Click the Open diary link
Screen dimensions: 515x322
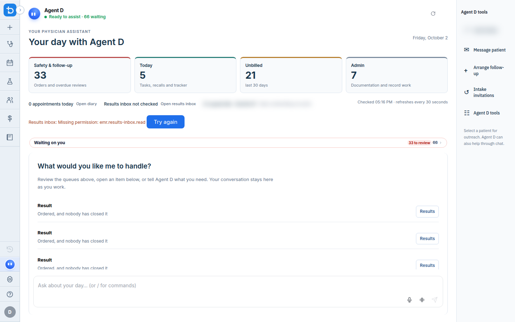[x=87, y=104]
